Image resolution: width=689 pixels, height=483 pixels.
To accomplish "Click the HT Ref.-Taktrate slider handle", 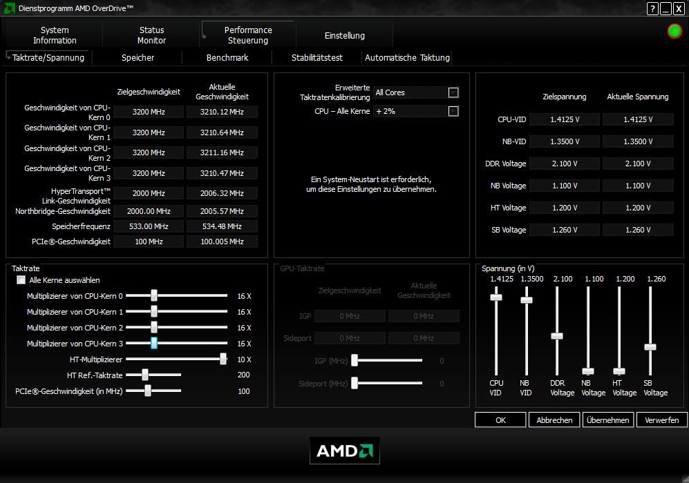I will 145,375.
